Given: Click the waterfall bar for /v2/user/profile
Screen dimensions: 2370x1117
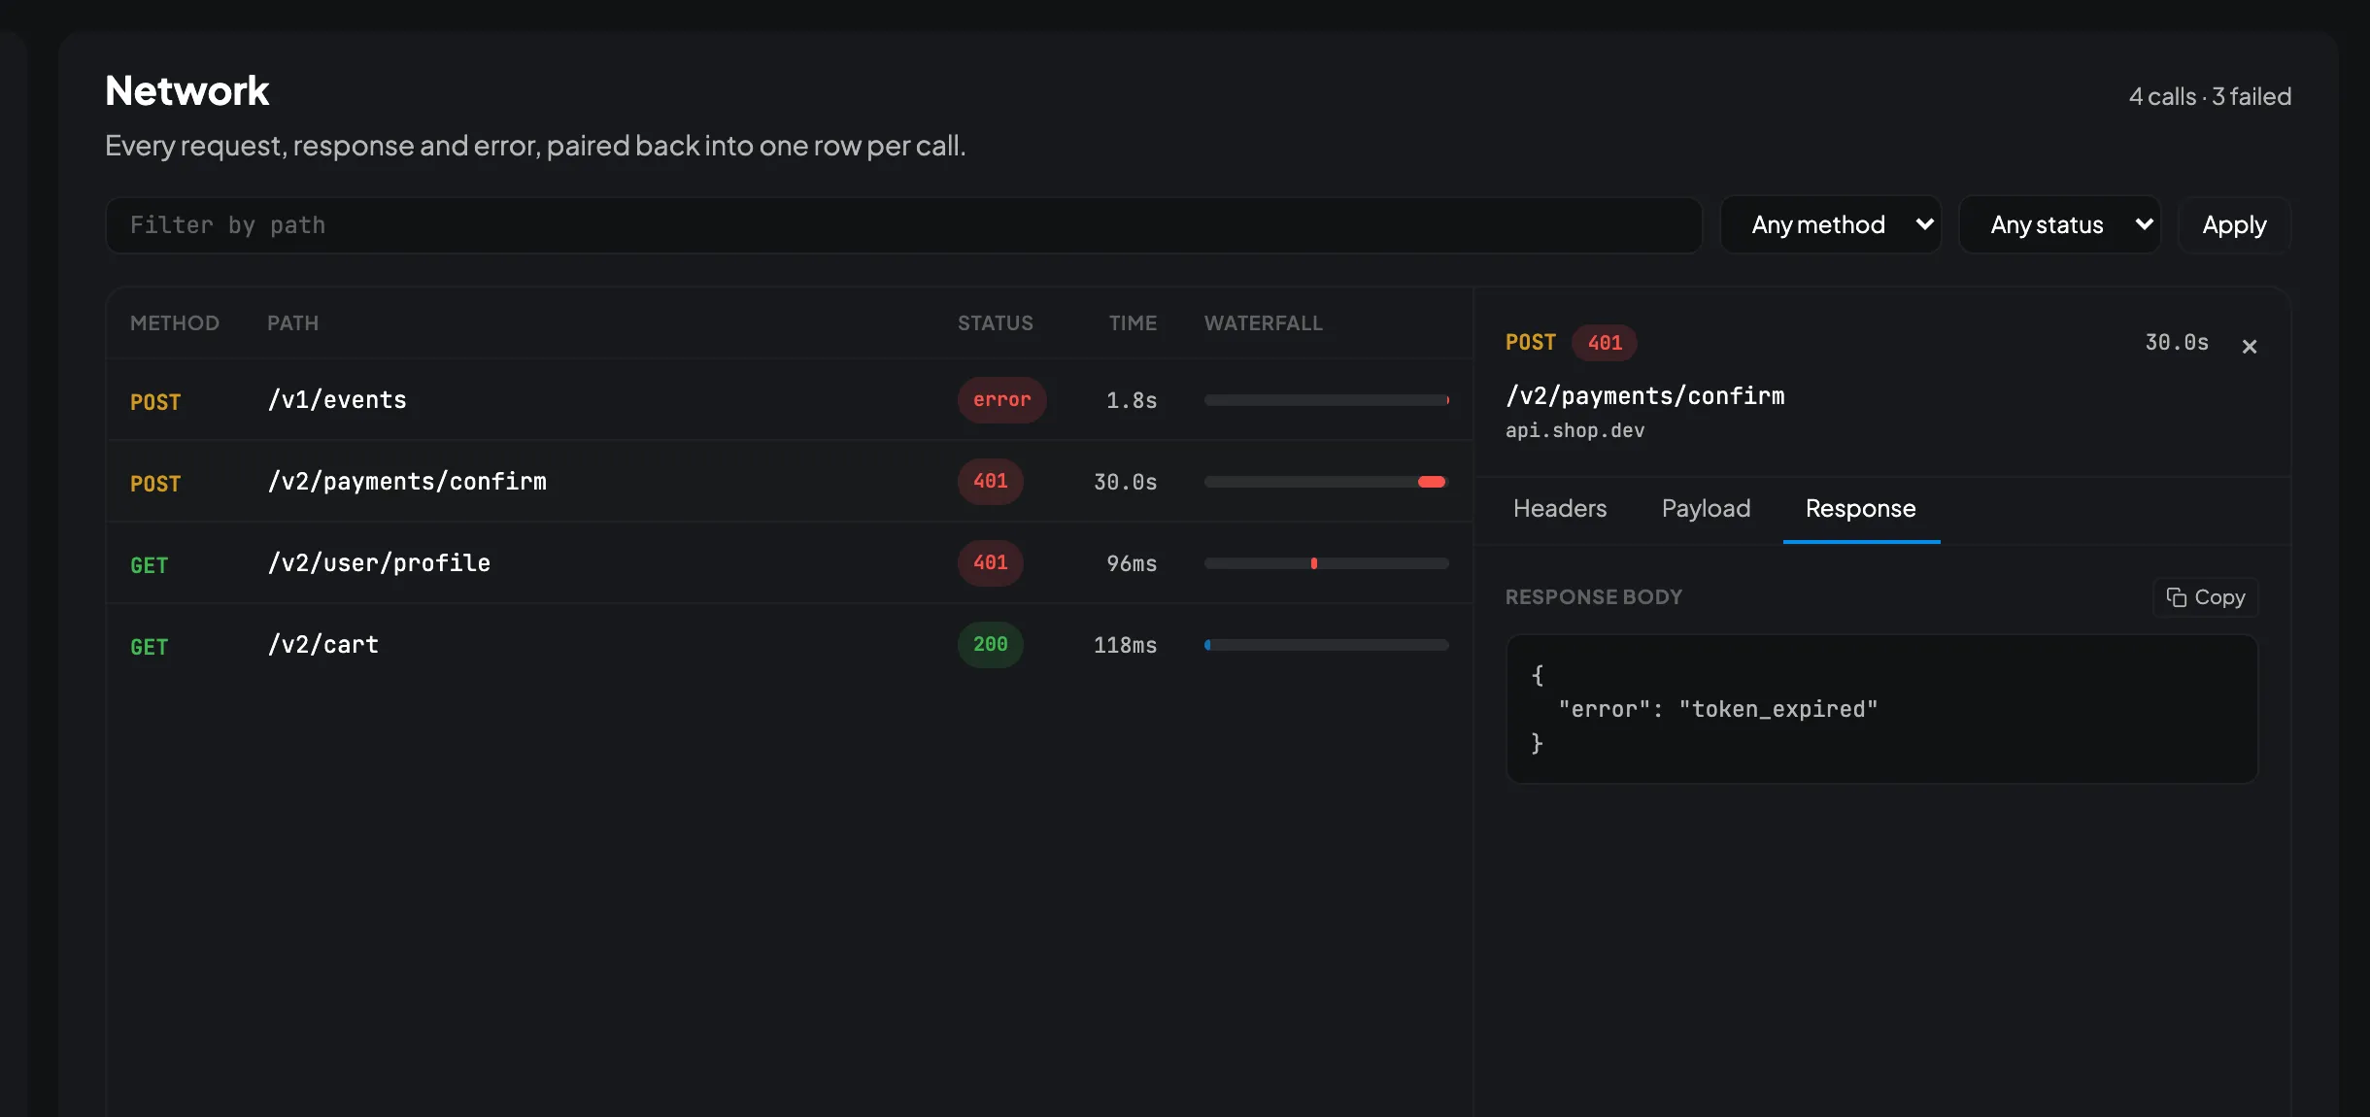Looking at the screenshot, I should (x=1327, y=563).
